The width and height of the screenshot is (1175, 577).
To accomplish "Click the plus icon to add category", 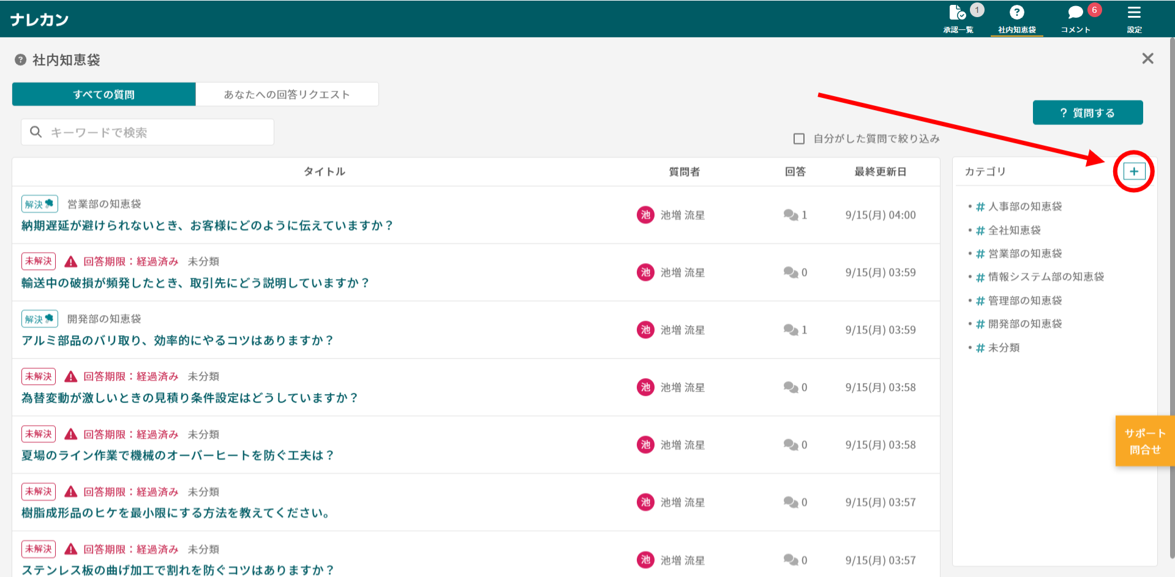I will pos(1134,171).
